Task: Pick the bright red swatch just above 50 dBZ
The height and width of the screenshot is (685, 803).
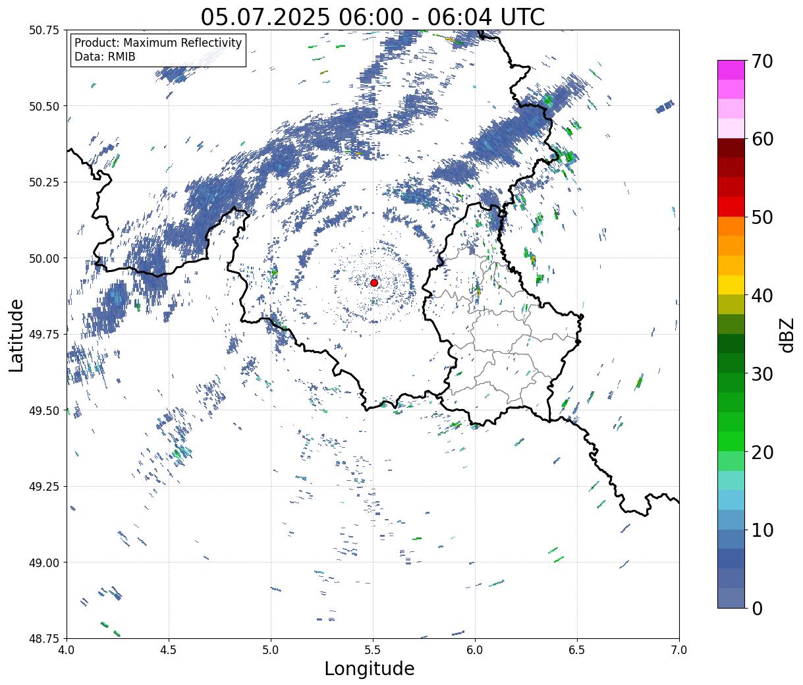Action: [x=731, y=207]
